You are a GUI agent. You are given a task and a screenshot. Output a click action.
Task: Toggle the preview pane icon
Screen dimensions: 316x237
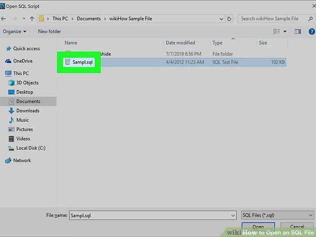tap(298, 31)
